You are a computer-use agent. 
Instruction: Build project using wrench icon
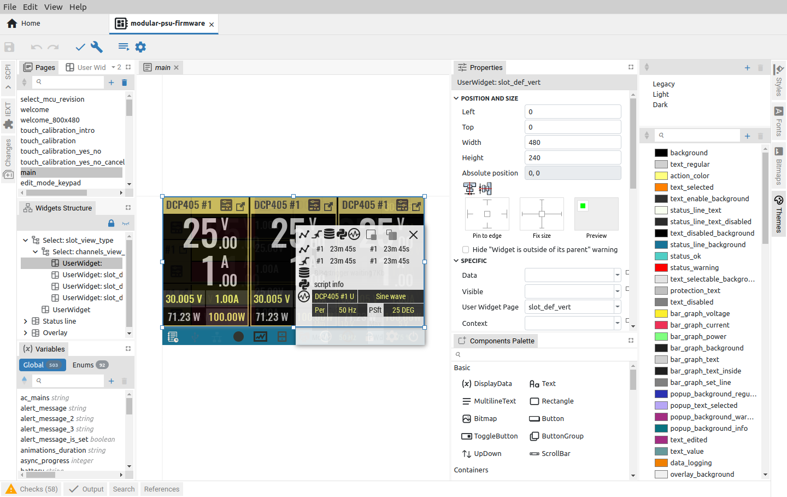coord(97,47)
